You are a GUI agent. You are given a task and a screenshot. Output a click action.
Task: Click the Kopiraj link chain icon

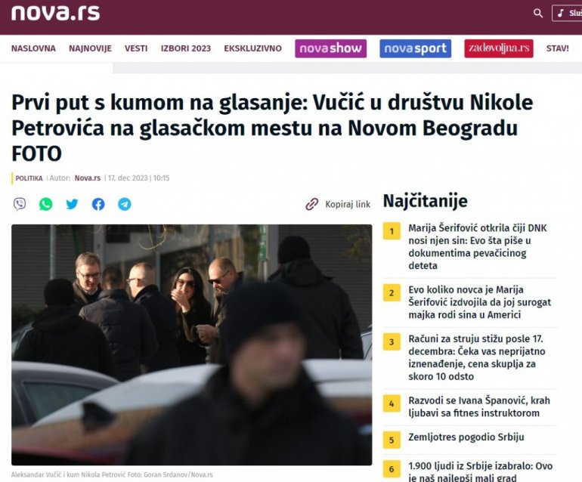tap(311, 204)
